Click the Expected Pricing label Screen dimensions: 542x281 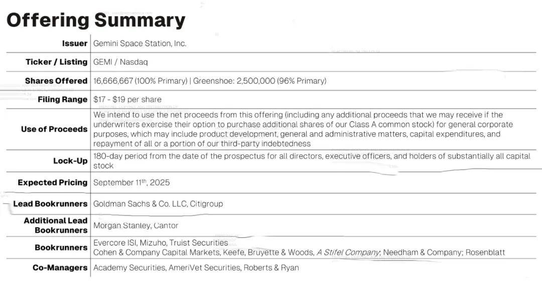click(x=52, y=182)
